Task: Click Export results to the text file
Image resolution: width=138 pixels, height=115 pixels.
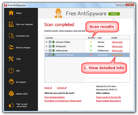Action: point(108,97)
